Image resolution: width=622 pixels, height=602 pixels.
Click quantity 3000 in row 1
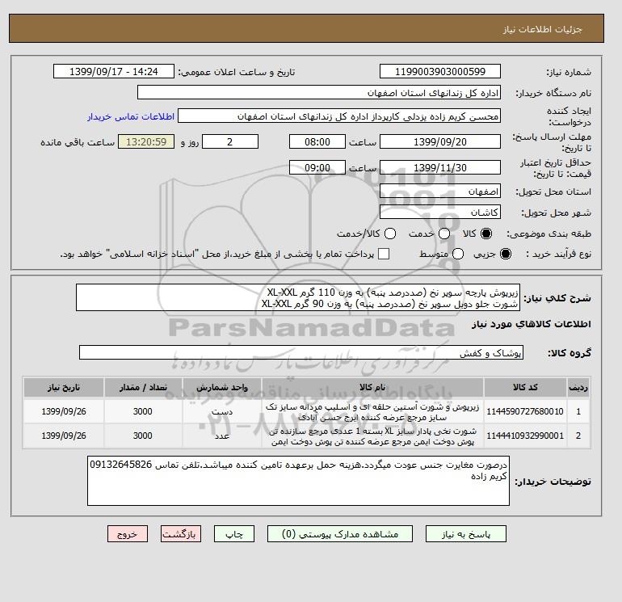(x=143, y=411)
